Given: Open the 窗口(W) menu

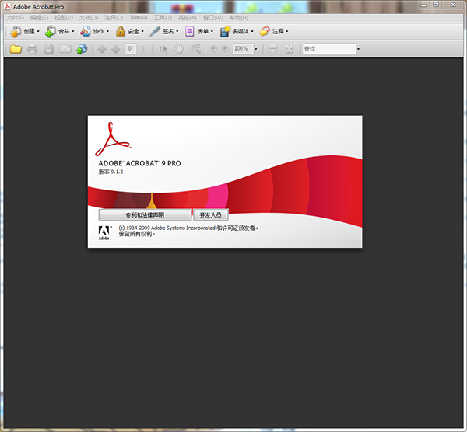Looking at the screenshot, I should [x=213, y=18].
